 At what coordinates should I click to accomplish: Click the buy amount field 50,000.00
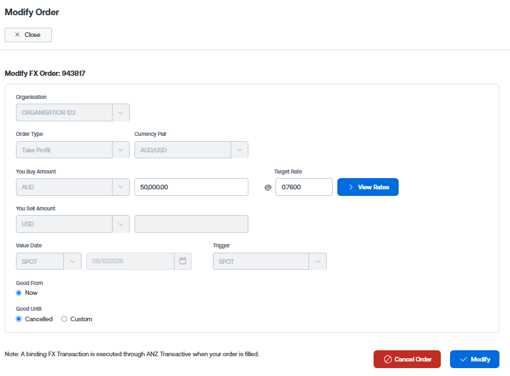point(191,187)
